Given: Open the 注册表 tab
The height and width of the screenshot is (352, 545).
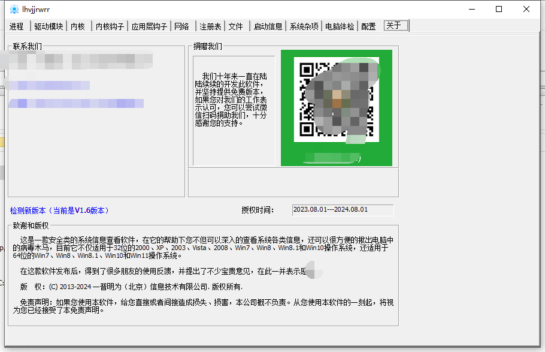Looking at the screenshot, I should [210, 26].
